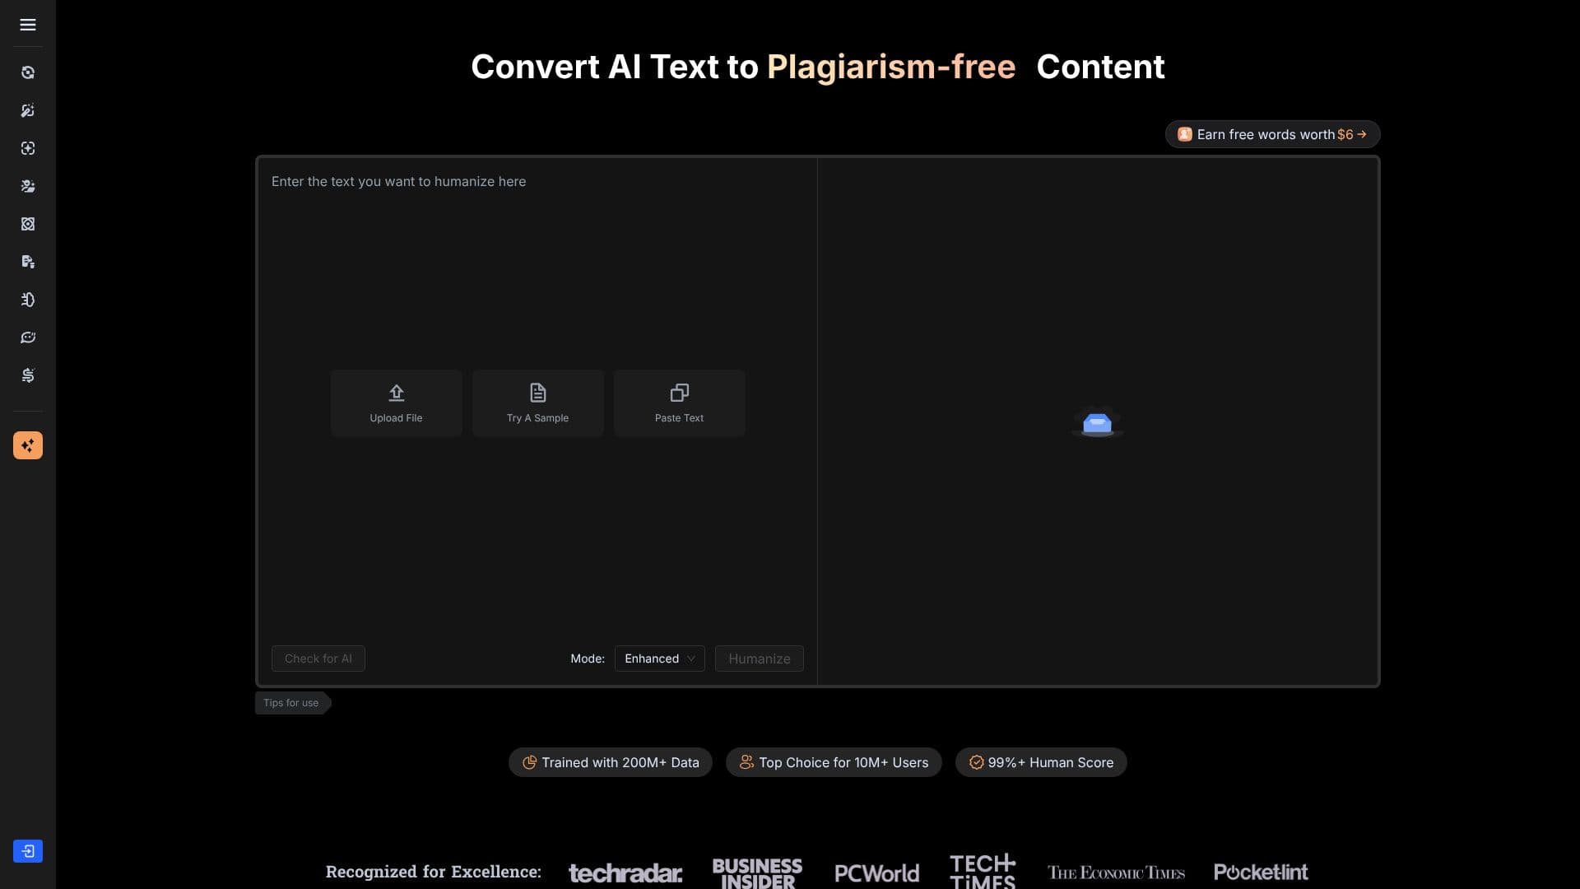Image resolution: width=1580 pixels, height=889 pixels.
Task: Click the Business Insider logo
Action: pos(757,873)
